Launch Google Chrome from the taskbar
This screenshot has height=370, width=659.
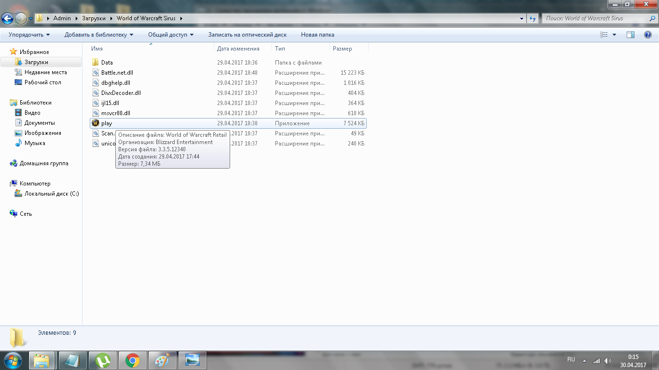tap(132, 360)
